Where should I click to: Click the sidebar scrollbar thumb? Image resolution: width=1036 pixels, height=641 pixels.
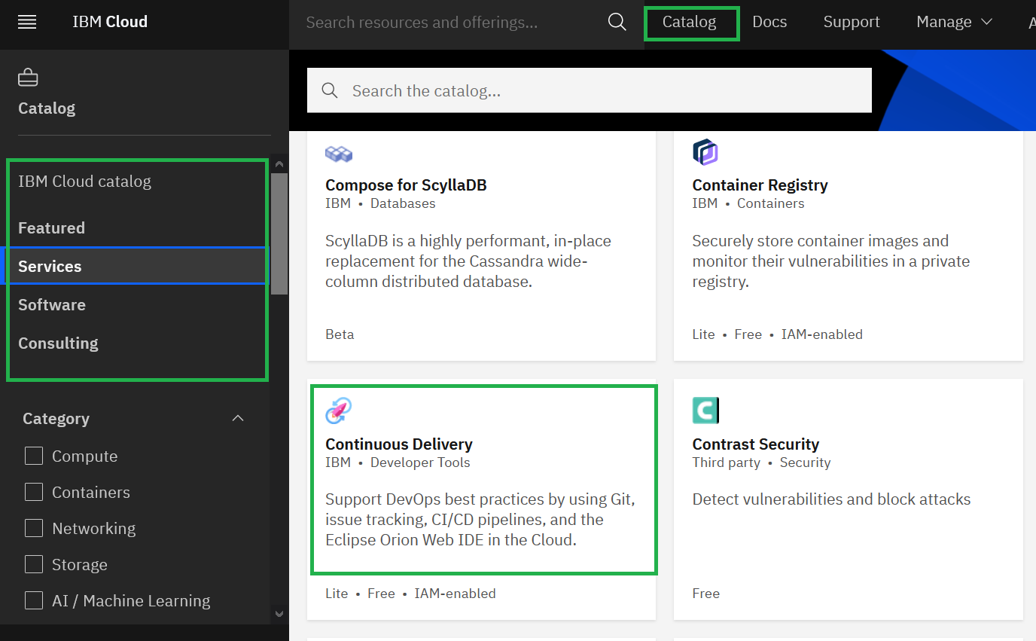[279, 234]
